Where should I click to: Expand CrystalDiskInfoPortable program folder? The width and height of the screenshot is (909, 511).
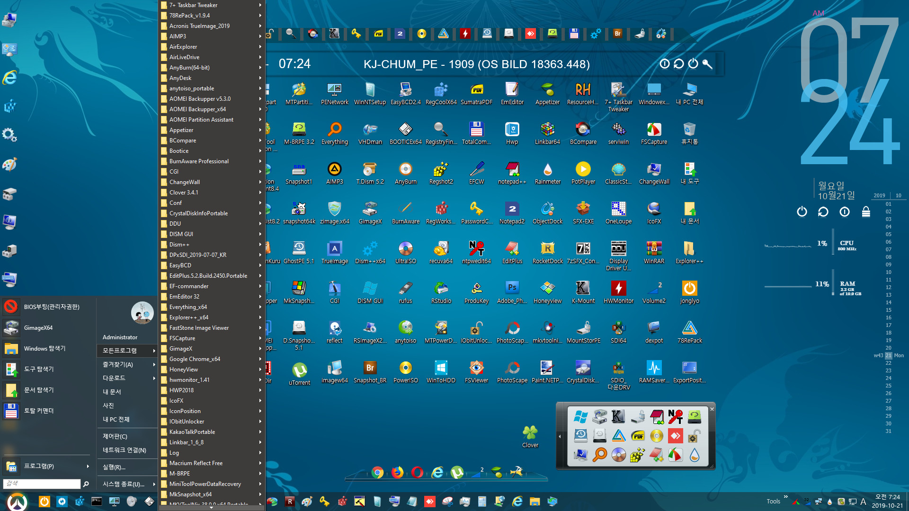[x=211, y=213]
